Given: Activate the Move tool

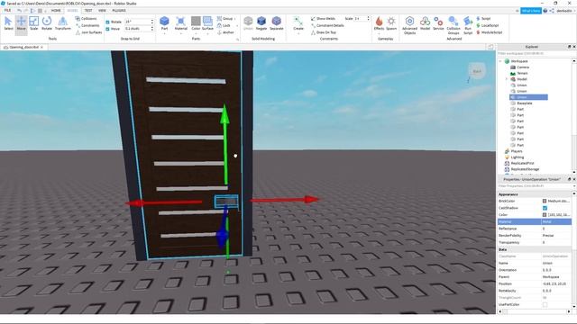Looking at the screenshot, I should point(22,24).
